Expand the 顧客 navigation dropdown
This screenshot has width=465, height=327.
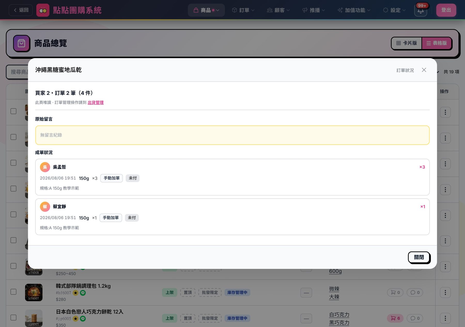[278, 10]
